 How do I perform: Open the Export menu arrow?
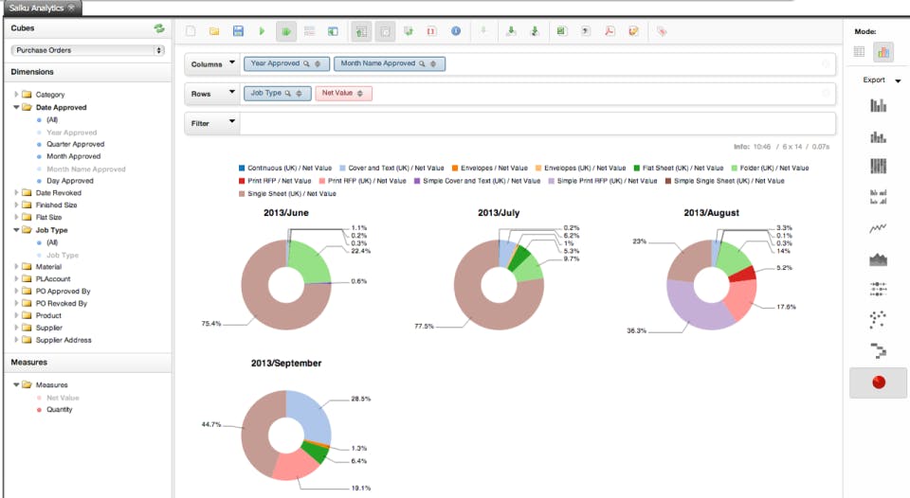click(898, 80)
